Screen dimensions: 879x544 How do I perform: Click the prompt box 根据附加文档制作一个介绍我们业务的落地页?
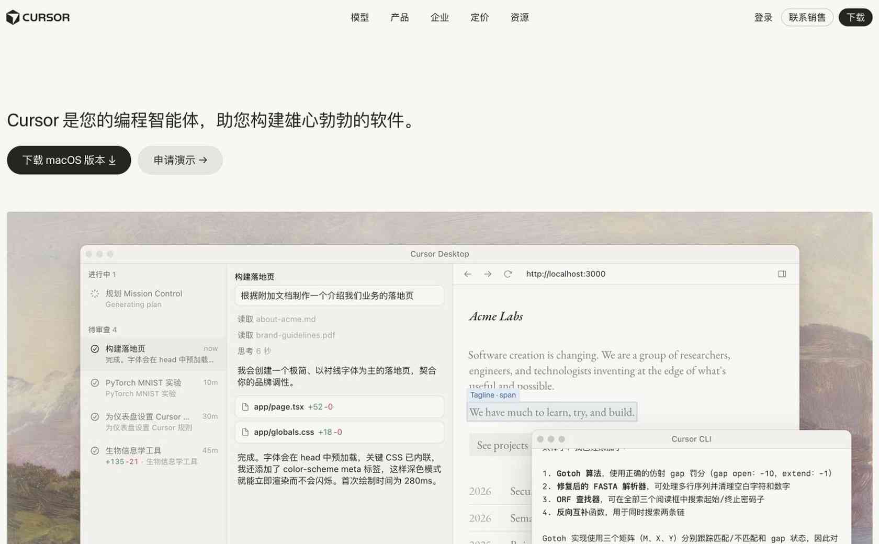339,296
